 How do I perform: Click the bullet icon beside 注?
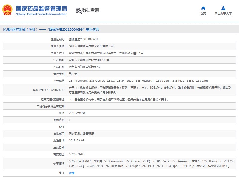60,173
